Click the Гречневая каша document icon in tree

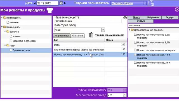click(11, 50)
